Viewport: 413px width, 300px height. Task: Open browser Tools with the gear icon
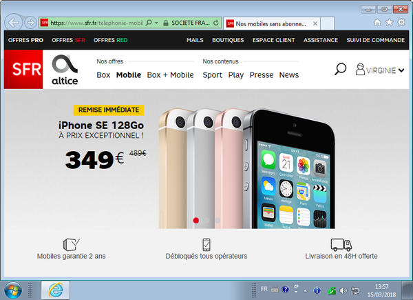pos(401,23)
